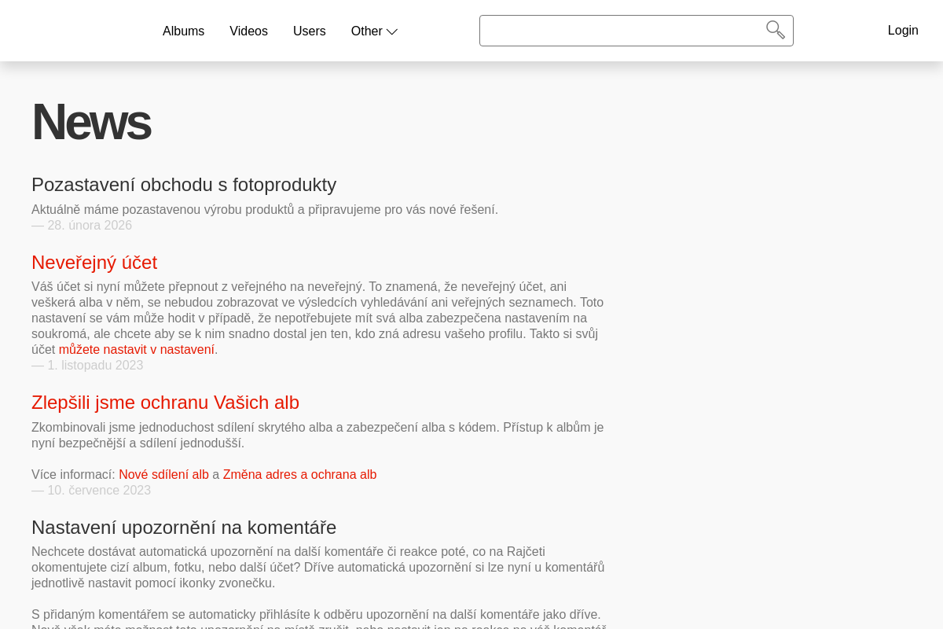Click the Nastavení upozornění na komentáře heading
The width and height of the screenshot is (943, 629).
pos(184,527)
